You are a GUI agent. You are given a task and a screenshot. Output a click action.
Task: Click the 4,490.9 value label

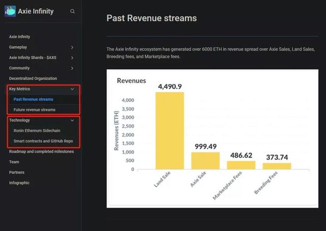pyautogui.click(x=170, y=86)
